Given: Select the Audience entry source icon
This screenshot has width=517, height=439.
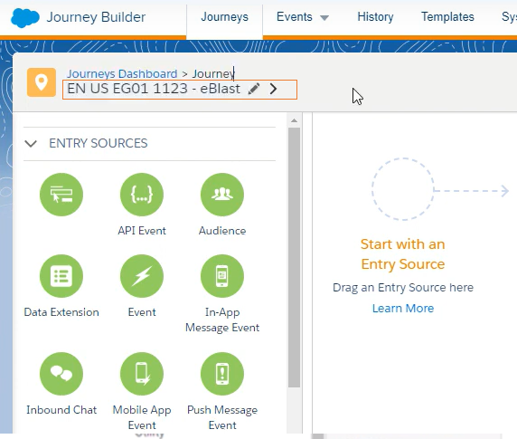Looking at the screenshot, I should click(222, 195).
